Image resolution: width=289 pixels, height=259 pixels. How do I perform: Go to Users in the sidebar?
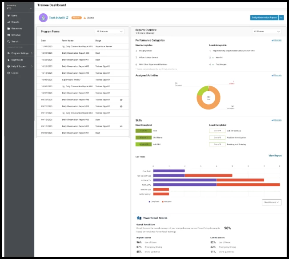[x=14, y=16]
